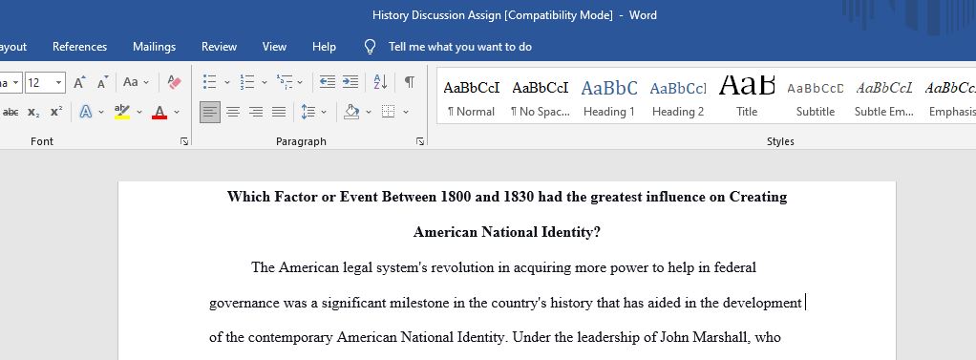Expand highlight color dropdown arrow
The height and width of the screenshot is (360, 976).
[139, 112]
